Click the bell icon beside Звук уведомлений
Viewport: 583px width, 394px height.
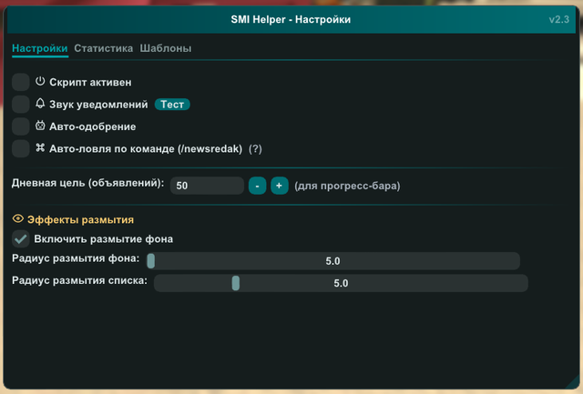[40, 104]
